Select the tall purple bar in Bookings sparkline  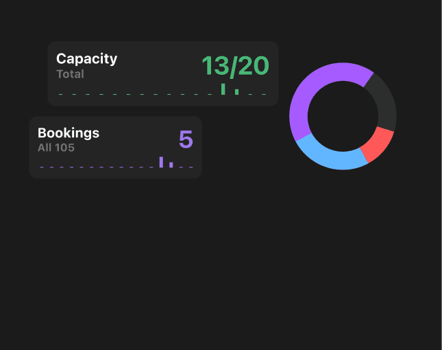point(161,162)
